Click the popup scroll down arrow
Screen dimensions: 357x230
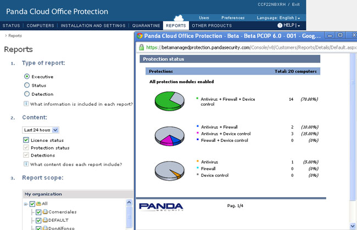click(x=353, y=226)
